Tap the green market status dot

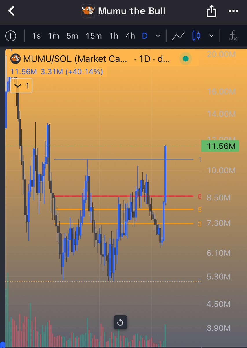tap(186, 59)
